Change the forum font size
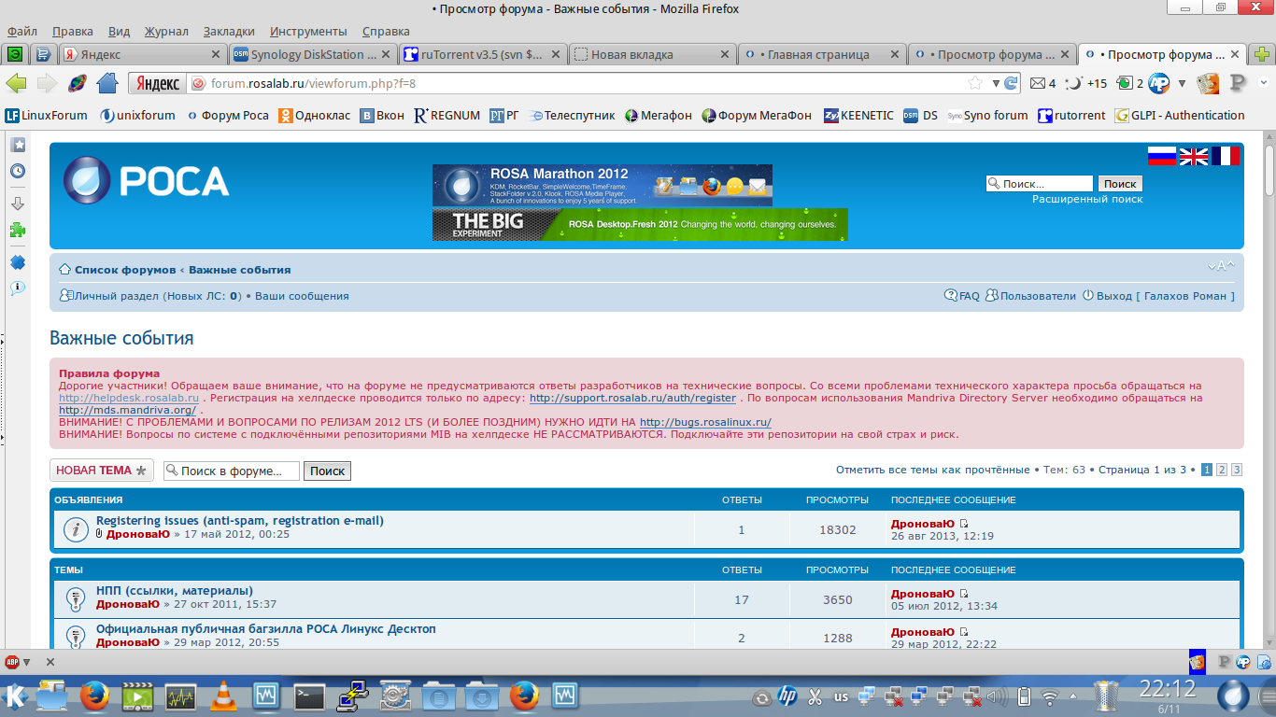The height and width of the screenshot is (717, 1276). click(x=1221, y=266)
